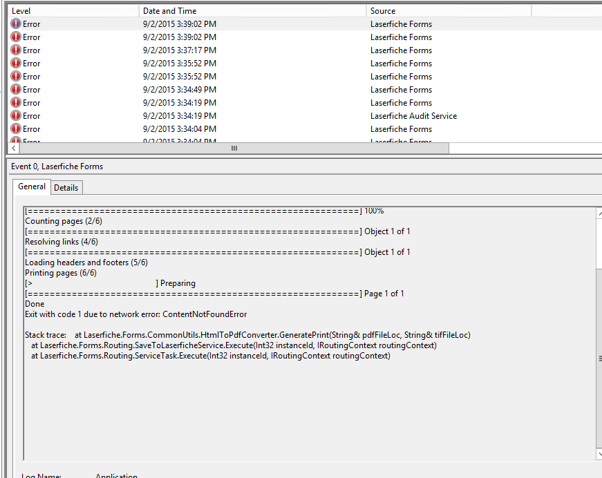Sort events by the Source column header
602x478 pixels.
click(449, 11)
